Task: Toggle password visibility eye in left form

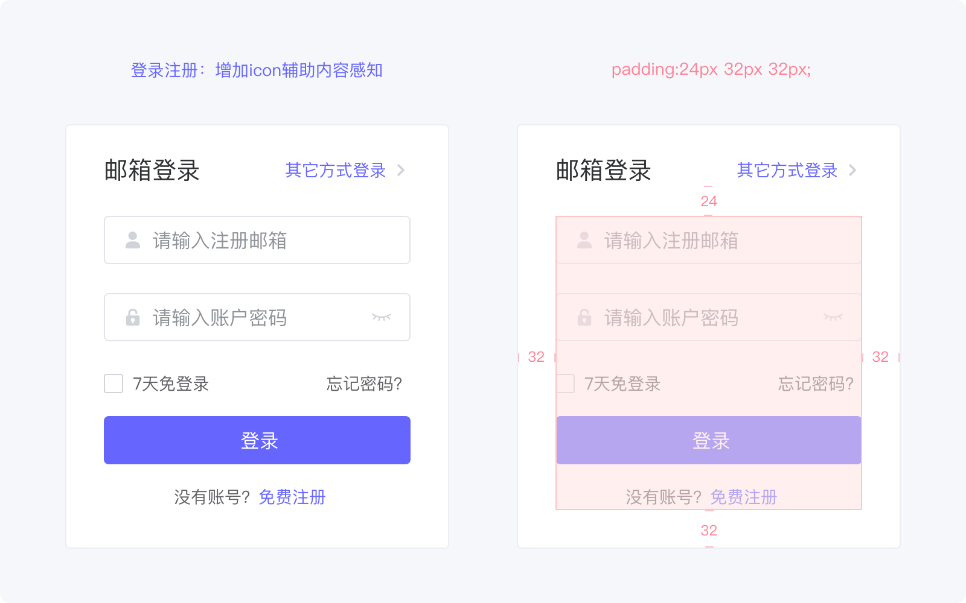Action: 382,317
